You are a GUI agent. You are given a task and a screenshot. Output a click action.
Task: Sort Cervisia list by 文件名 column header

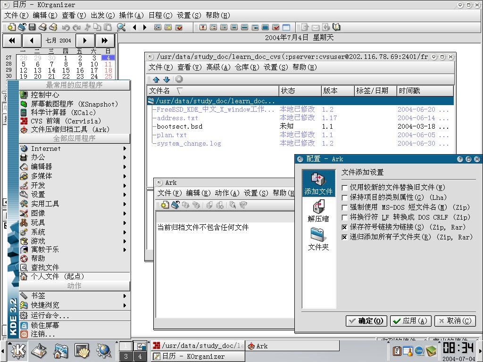[213, 90]
